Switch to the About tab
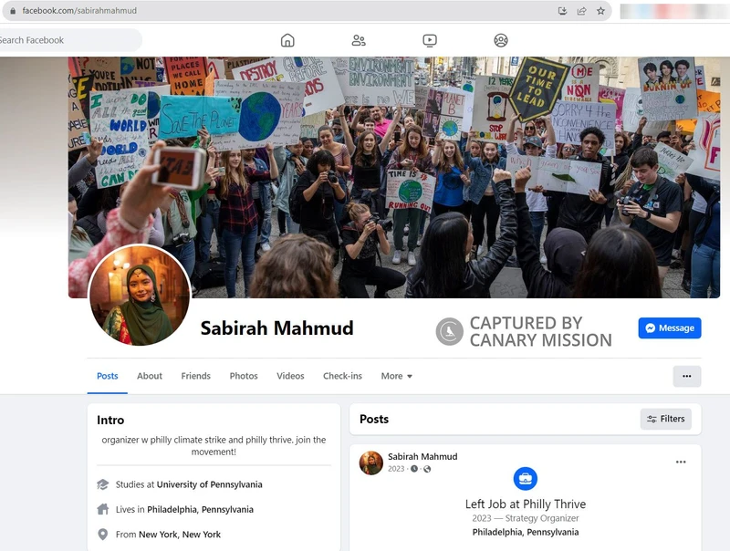The height and width of the screenshot is (551, 730). (x=150, y=376)
